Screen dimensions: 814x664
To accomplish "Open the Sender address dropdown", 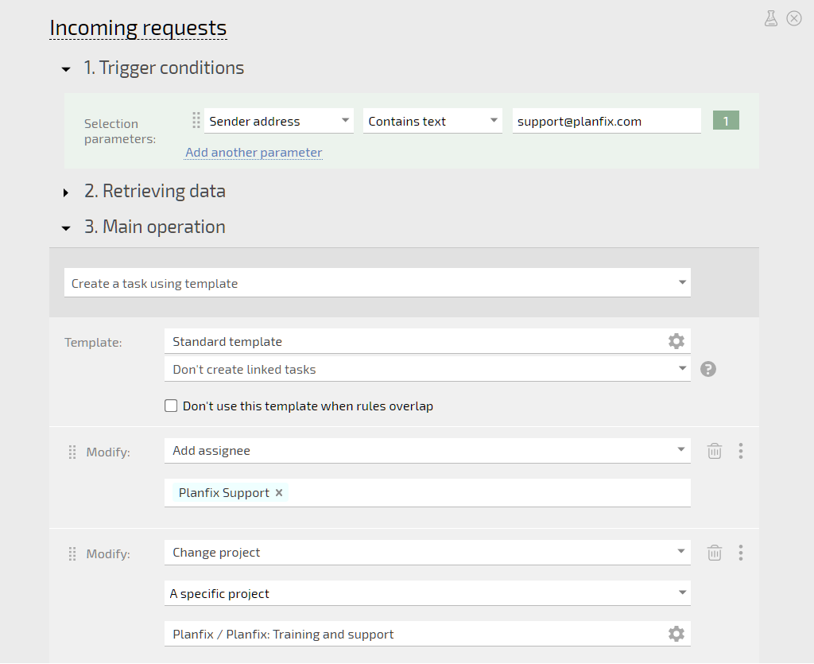I will click(x=279, y=121).
